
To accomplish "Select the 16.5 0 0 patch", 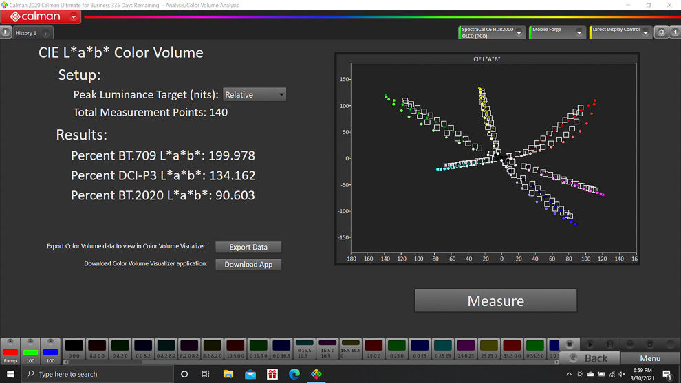I will (x=235, y=349).
